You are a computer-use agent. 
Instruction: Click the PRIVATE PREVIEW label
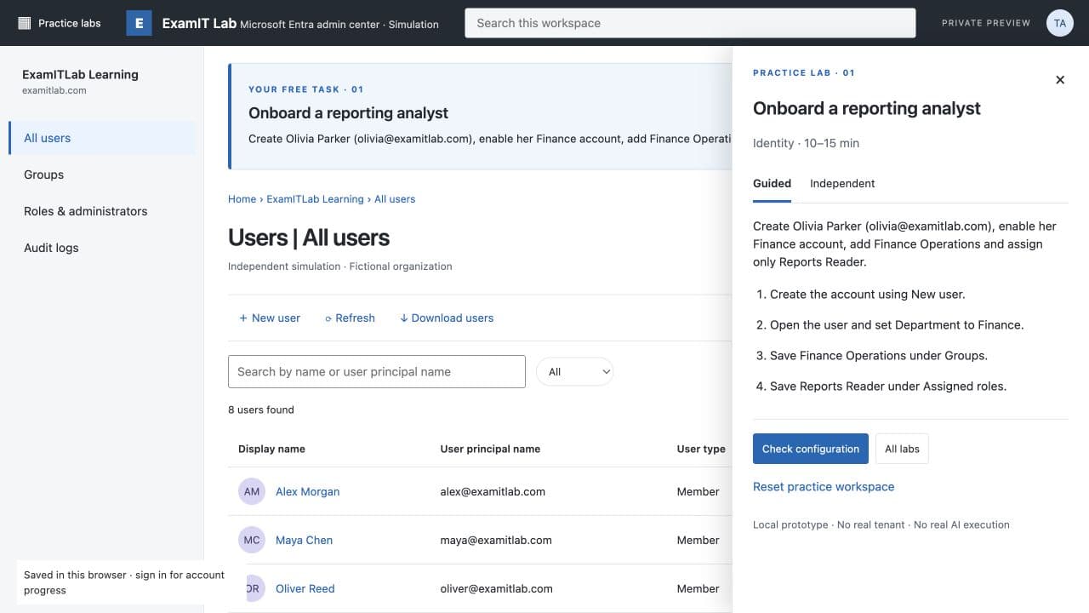tap(986, 23)
